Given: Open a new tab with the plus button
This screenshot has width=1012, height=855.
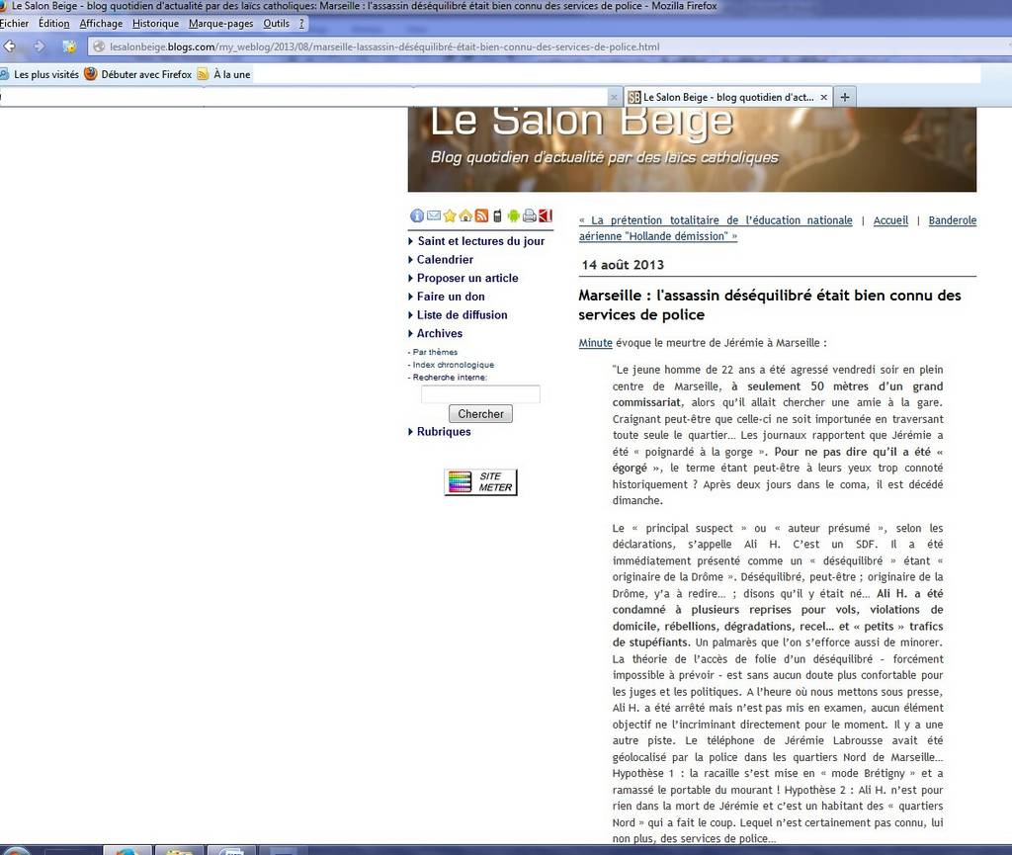Looking at the screenshot, I should point(845,98).
